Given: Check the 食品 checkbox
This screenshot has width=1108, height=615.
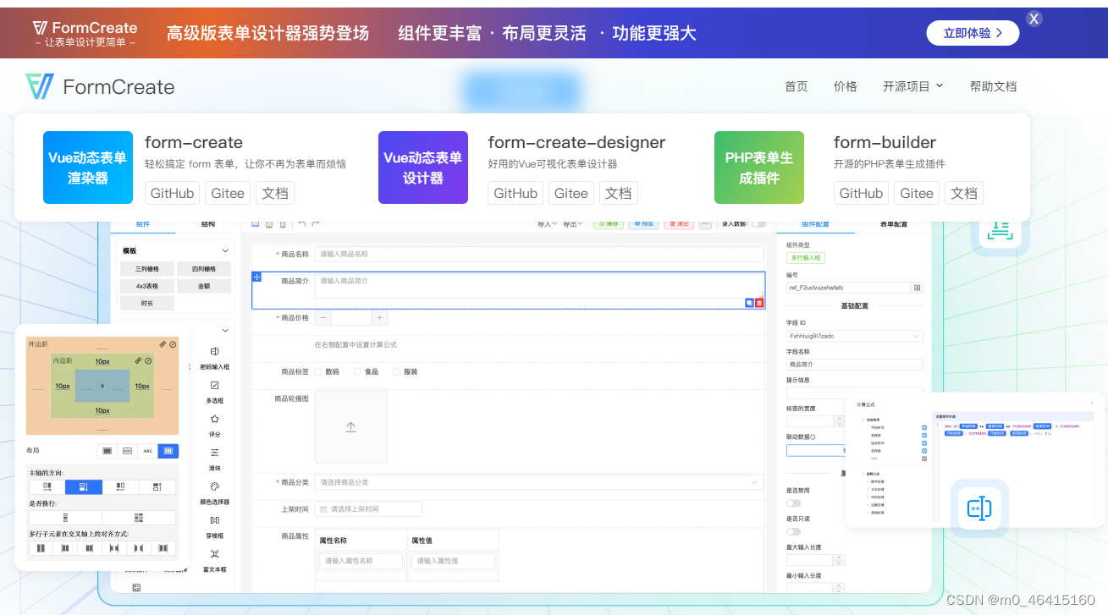Looking at the screenshot, I should (x=358, y=371).
